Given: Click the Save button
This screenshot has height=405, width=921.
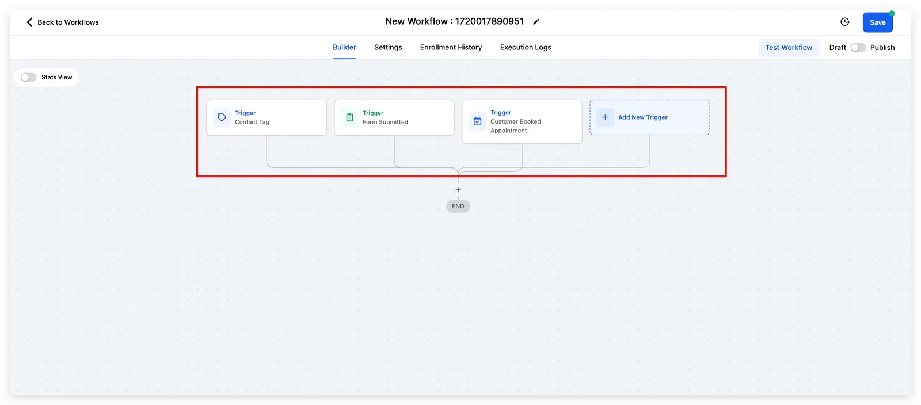Looking at the screenshot, I should point(878,22).
